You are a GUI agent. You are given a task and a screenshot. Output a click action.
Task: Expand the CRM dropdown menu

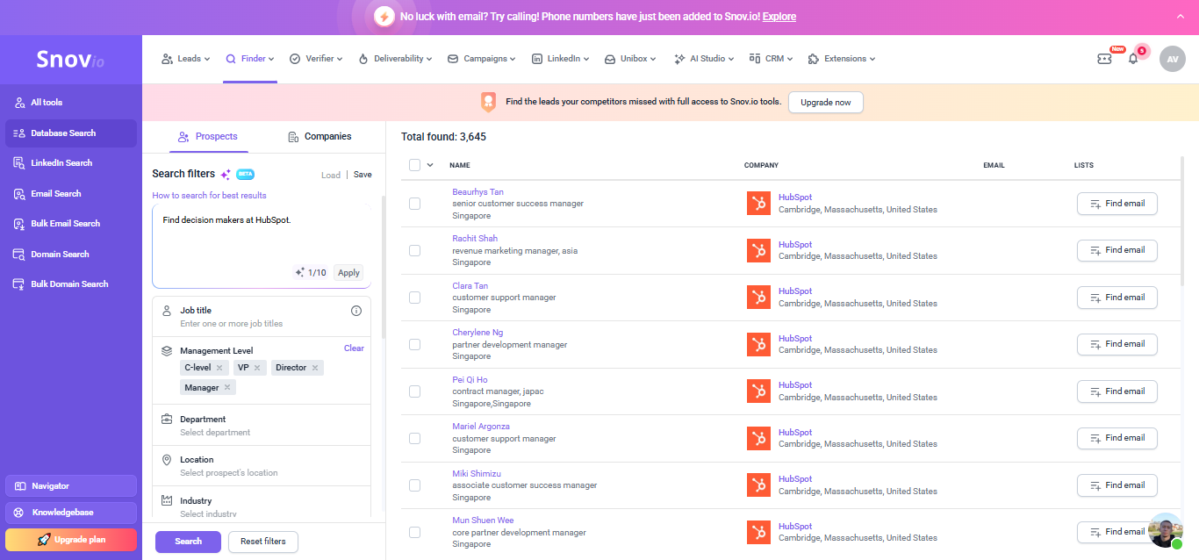tap(771, 59)
